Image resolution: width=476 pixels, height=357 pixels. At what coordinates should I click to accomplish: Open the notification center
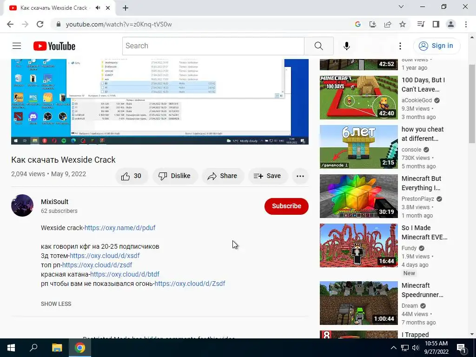click(461, 348)
